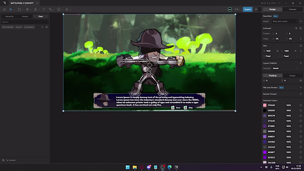The width and height of the screenshot is (304, 171).
Task: Click the Enums filter button
Action: pos(19,27)
